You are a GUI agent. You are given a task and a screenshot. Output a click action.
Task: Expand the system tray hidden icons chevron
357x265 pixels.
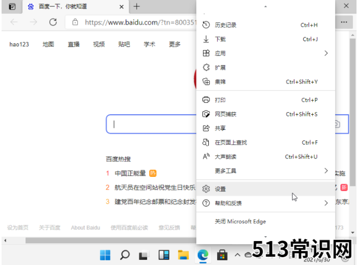click(x=237, y=255)
